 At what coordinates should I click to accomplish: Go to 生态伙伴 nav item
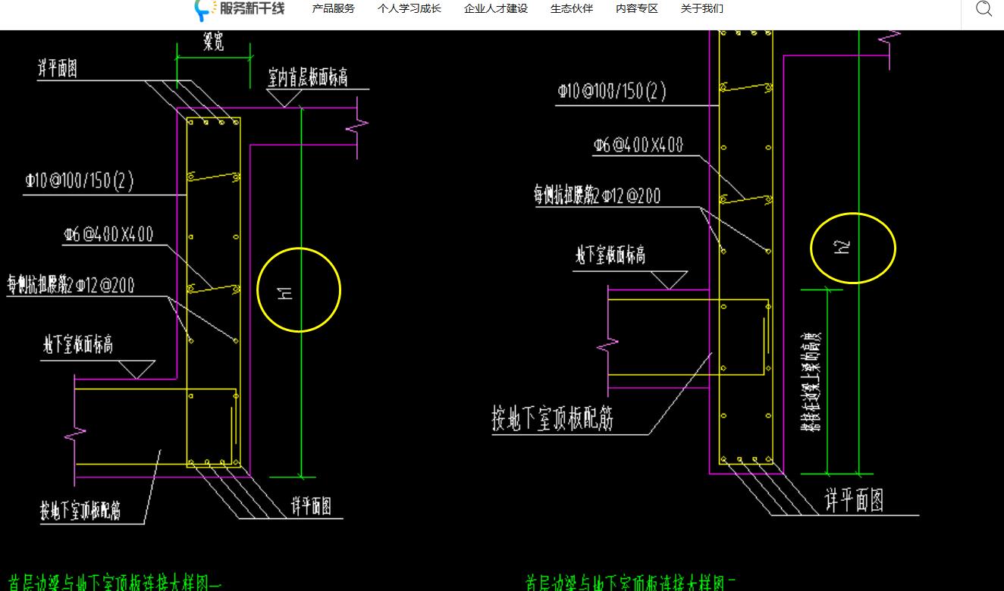(572, 9)
